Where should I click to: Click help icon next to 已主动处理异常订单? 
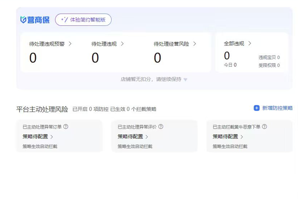[66, 127]
